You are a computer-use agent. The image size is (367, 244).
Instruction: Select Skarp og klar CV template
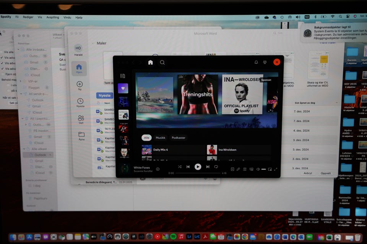tap(318, 69)
